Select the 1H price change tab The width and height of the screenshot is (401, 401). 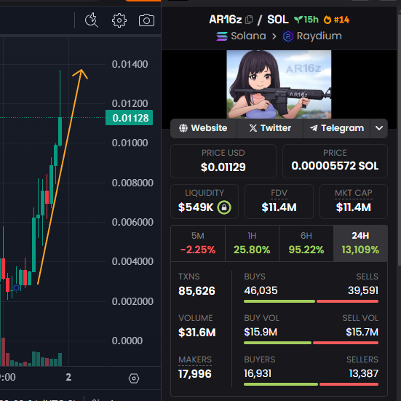click(252, 243)
